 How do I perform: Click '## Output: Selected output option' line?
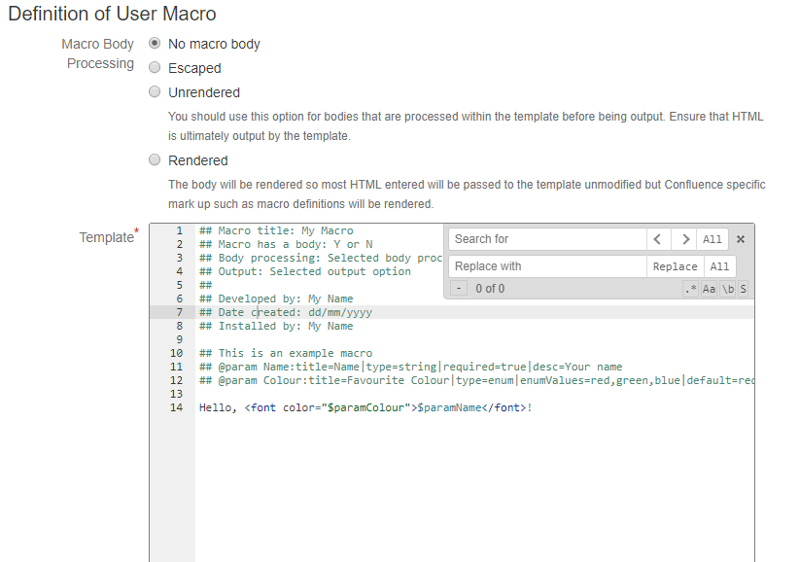pos(304,271)
